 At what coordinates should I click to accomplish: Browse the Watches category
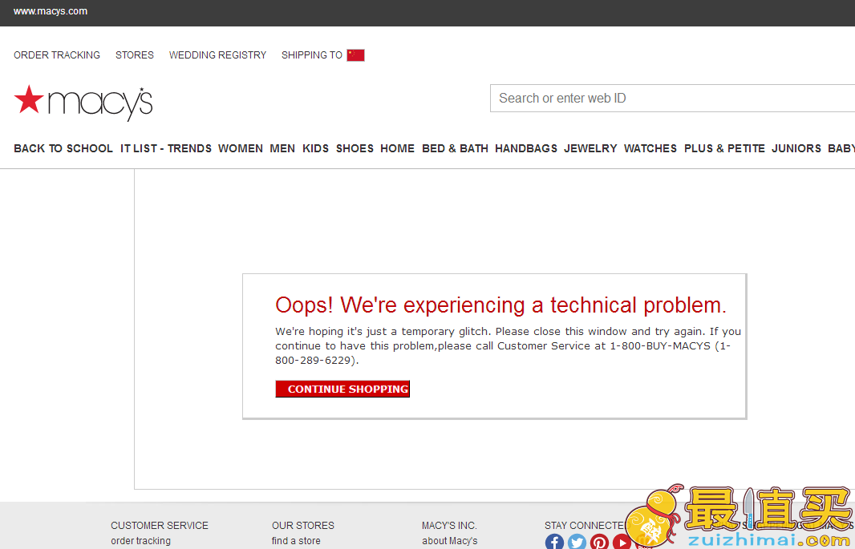click(x=650, y=148)
